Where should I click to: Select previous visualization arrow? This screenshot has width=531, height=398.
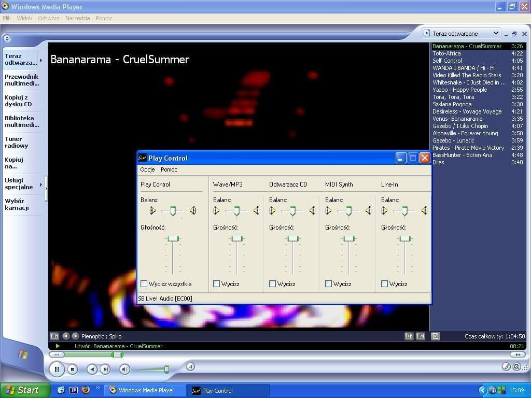pos(66,336)
